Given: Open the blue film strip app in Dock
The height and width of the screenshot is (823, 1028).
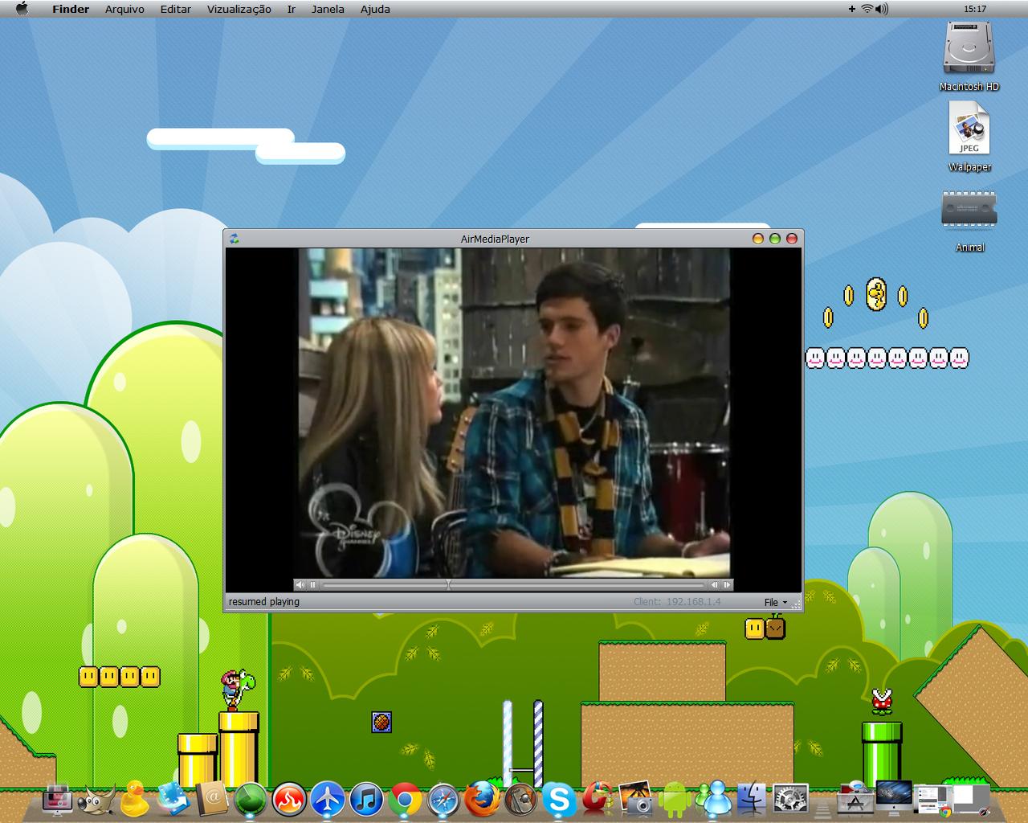Looking at the screenshot, I should click(x=173, y=800).
